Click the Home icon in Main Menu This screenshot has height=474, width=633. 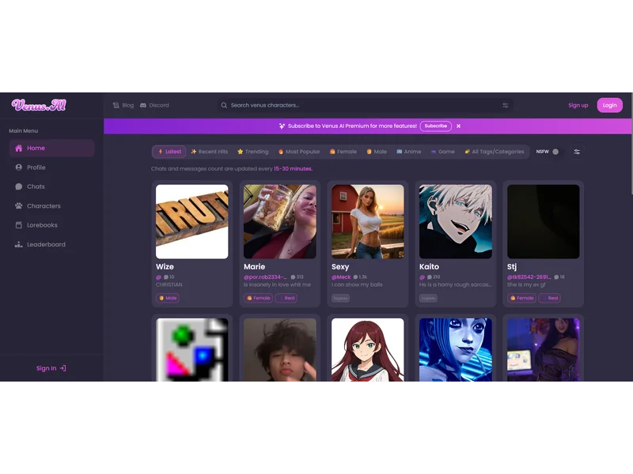(20, 148)
